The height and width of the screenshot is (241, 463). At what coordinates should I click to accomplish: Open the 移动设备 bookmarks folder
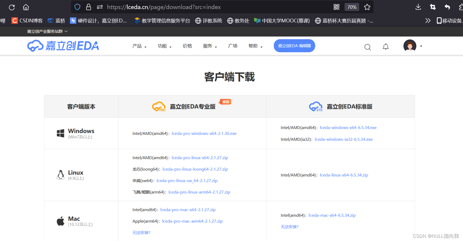click(x=450, y=21)
